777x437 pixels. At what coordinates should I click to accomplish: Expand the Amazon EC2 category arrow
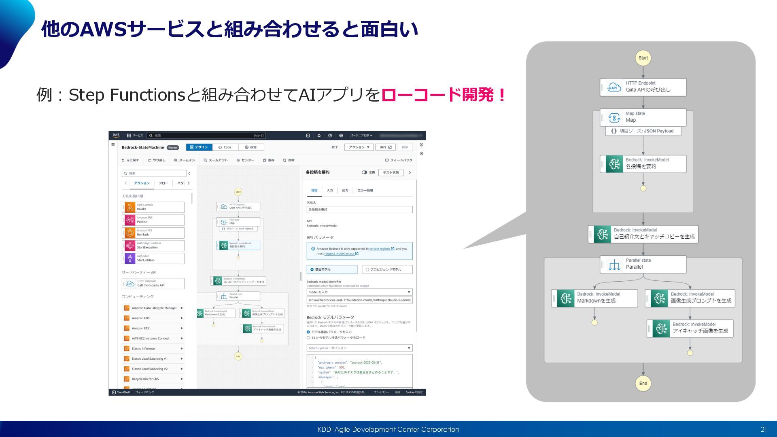pyautogui.click(x=182, y=328)
